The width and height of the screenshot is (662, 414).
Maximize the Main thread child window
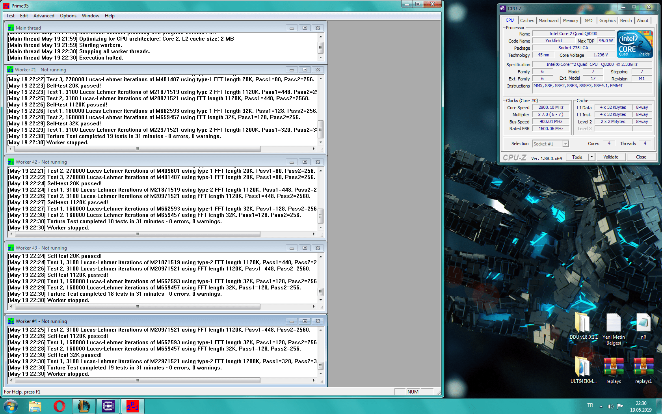click(x=305, y=28)
